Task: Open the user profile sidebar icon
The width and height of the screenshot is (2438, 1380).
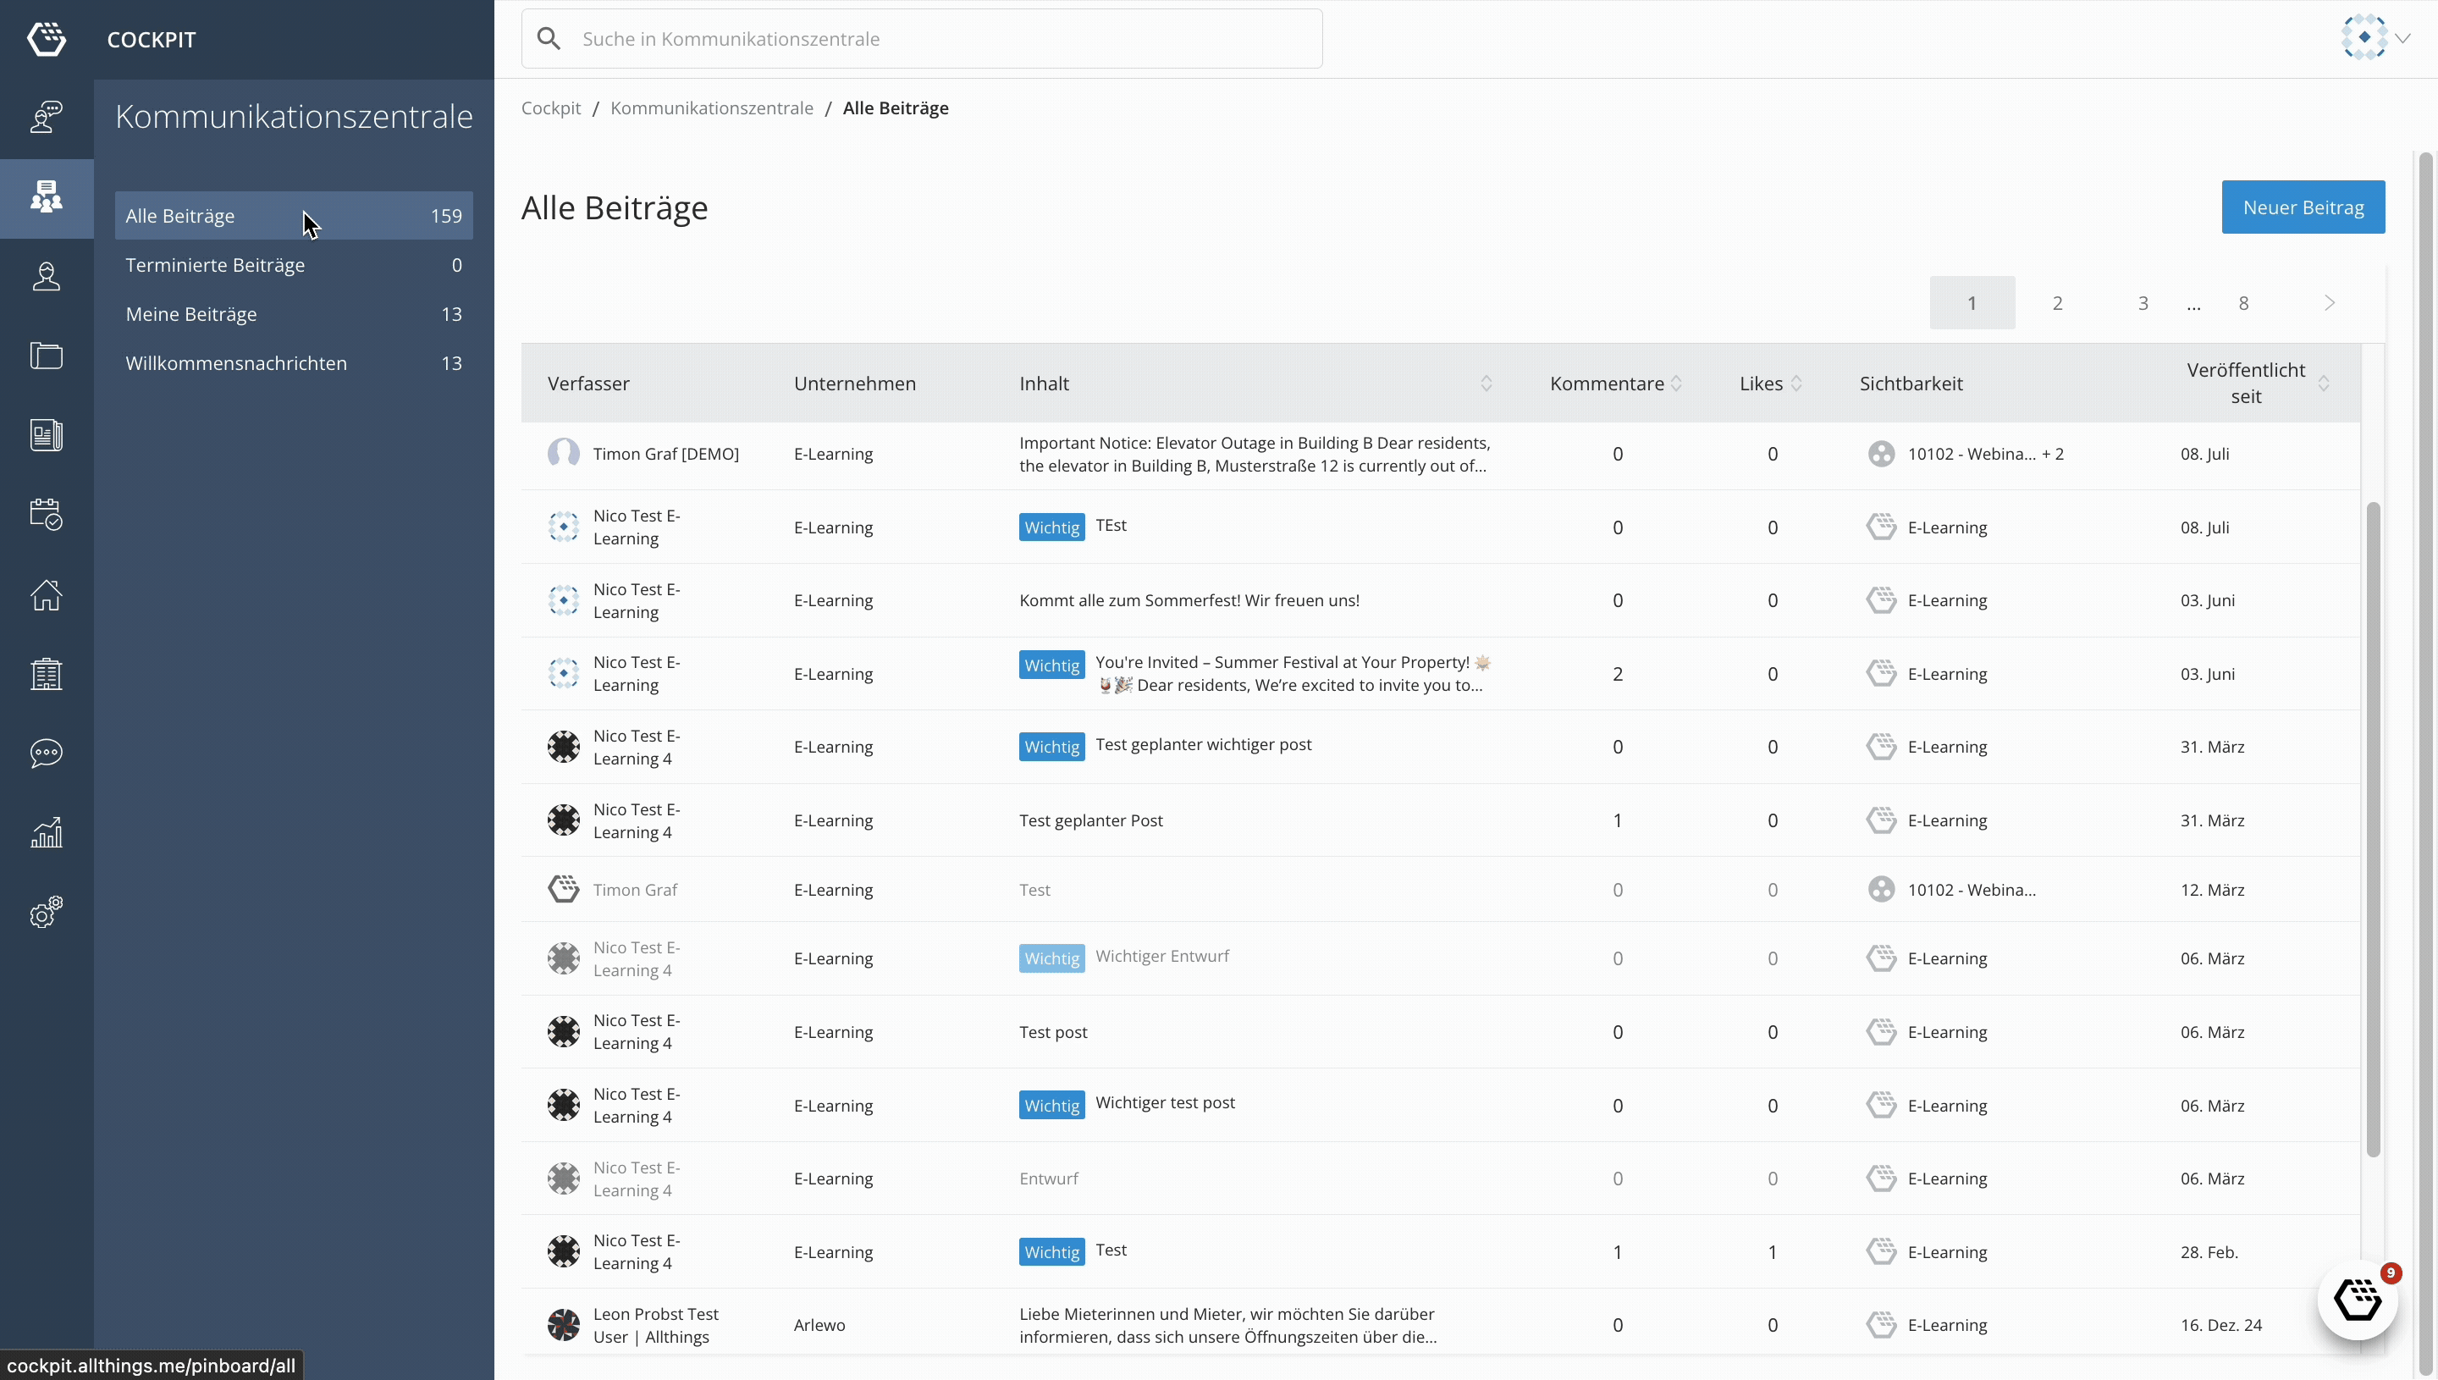Action: point(46,277)
